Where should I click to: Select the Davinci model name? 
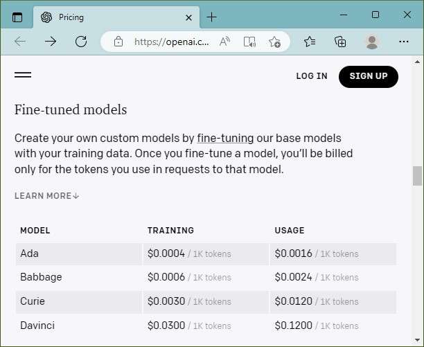coord(37,326)
